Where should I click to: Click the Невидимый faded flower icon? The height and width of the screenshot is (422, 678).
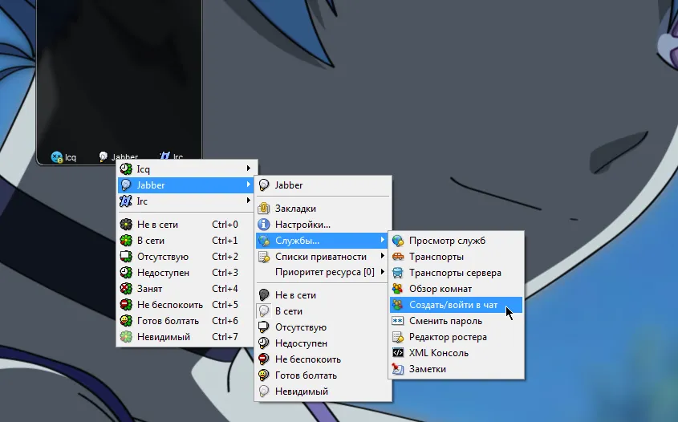pos(126,337)
